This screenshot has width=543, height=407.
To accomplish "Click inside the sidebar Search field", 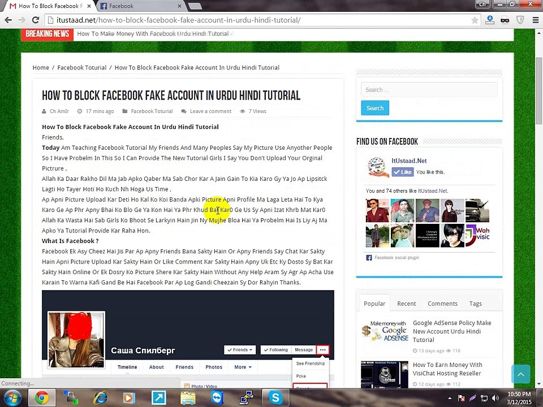I will click(x=429, y=90).
